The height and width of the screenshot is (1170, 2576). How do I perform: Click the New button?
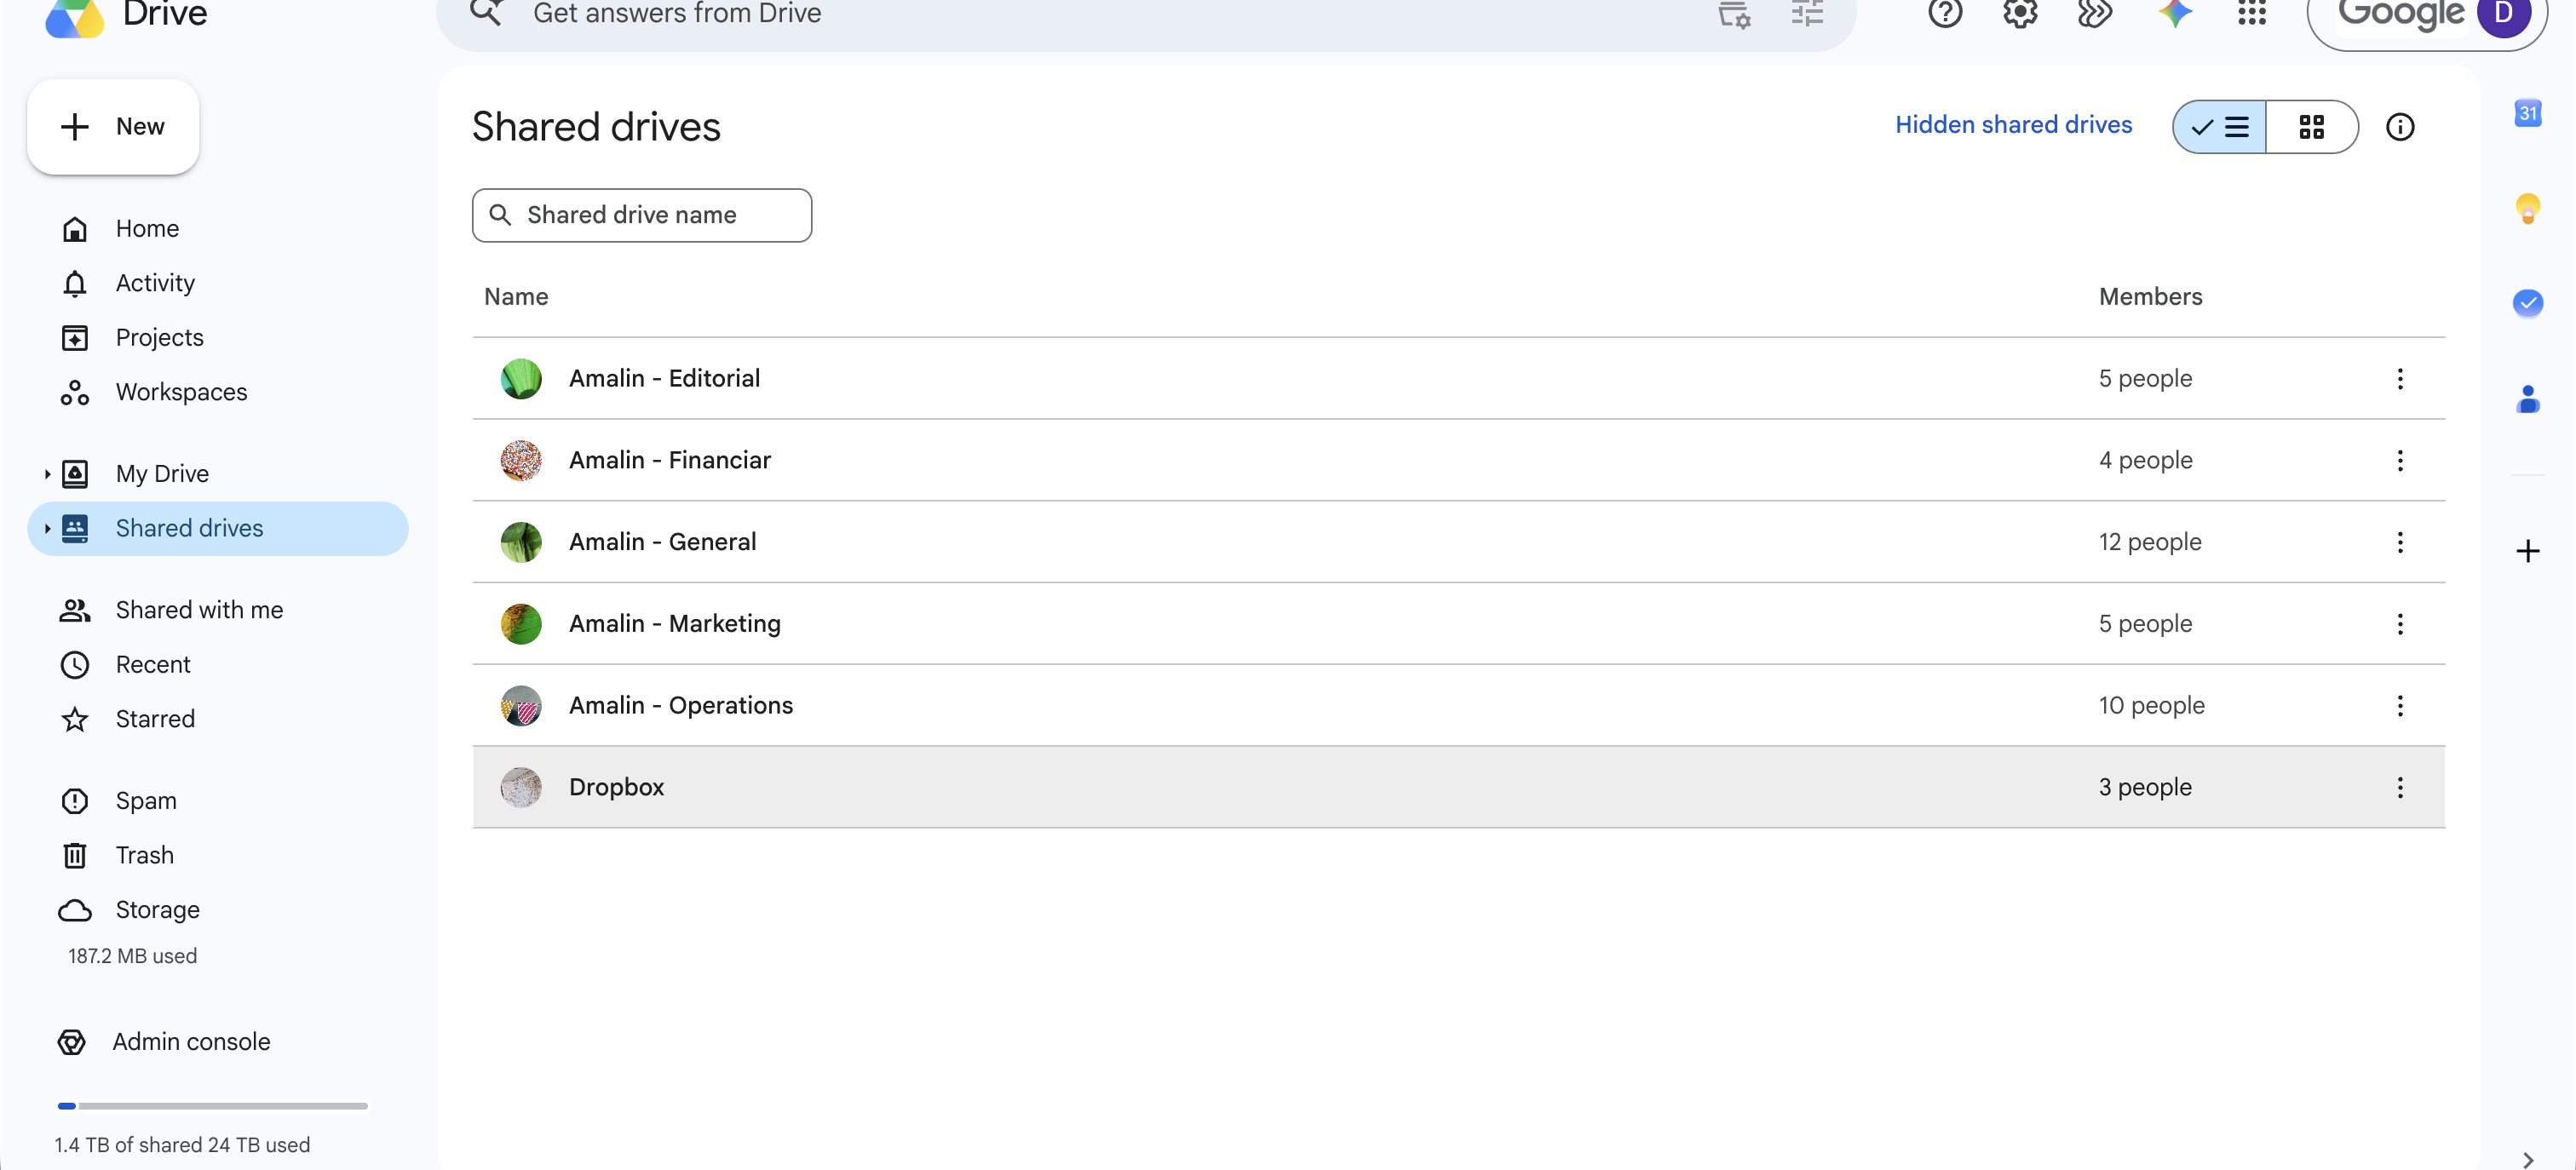113,127
